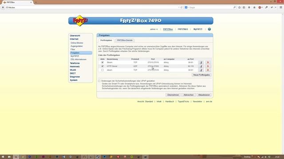Switch Ansicht: Standard footer link
This screenshot has height=159, width=284.
coord(145,102)
